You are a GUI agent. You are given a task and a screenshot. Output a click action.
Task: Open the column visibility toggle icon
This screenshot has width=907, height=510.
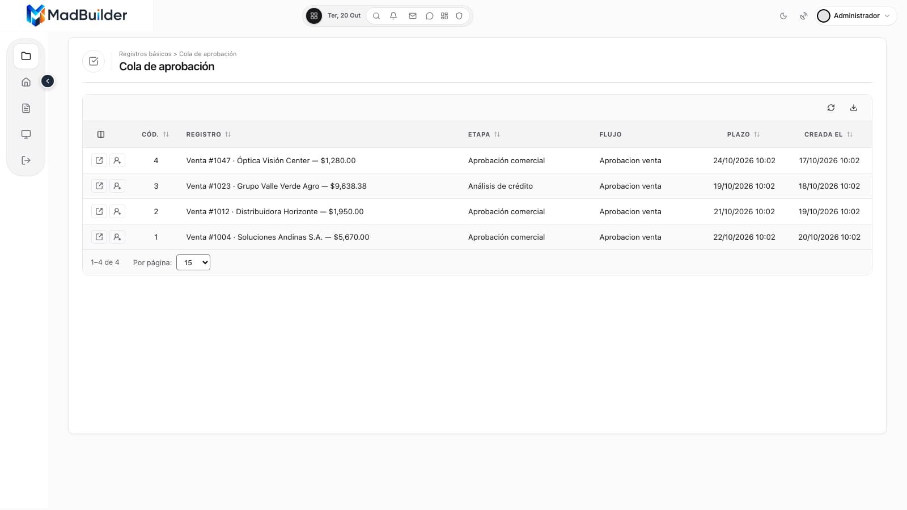(101, 134)
